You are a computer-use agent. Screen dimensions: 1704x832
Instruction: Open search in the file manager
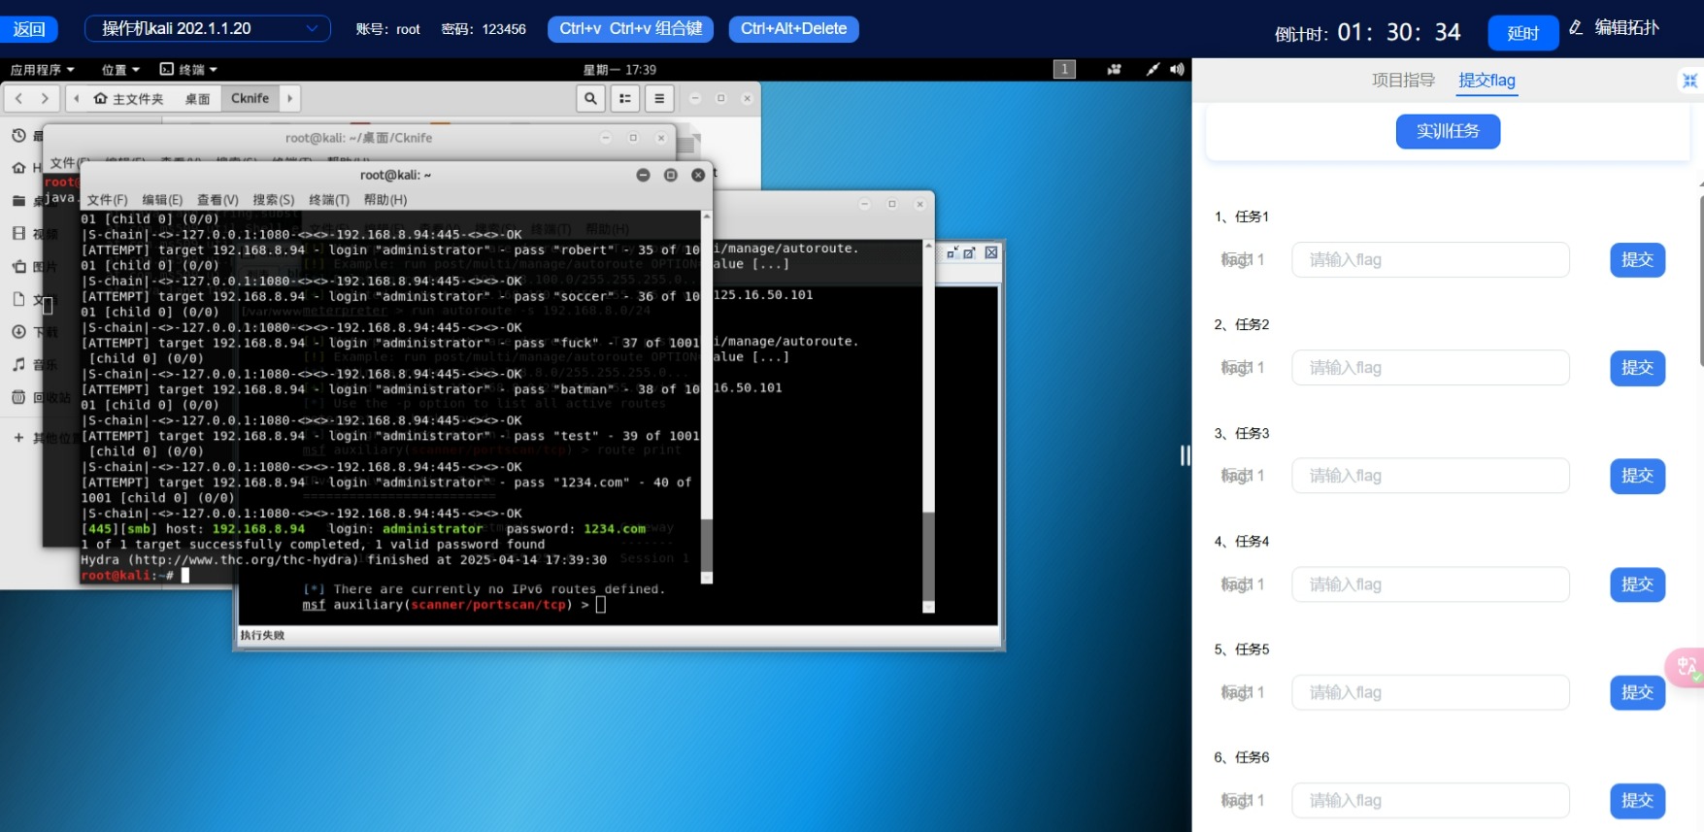tap(590, 98)
